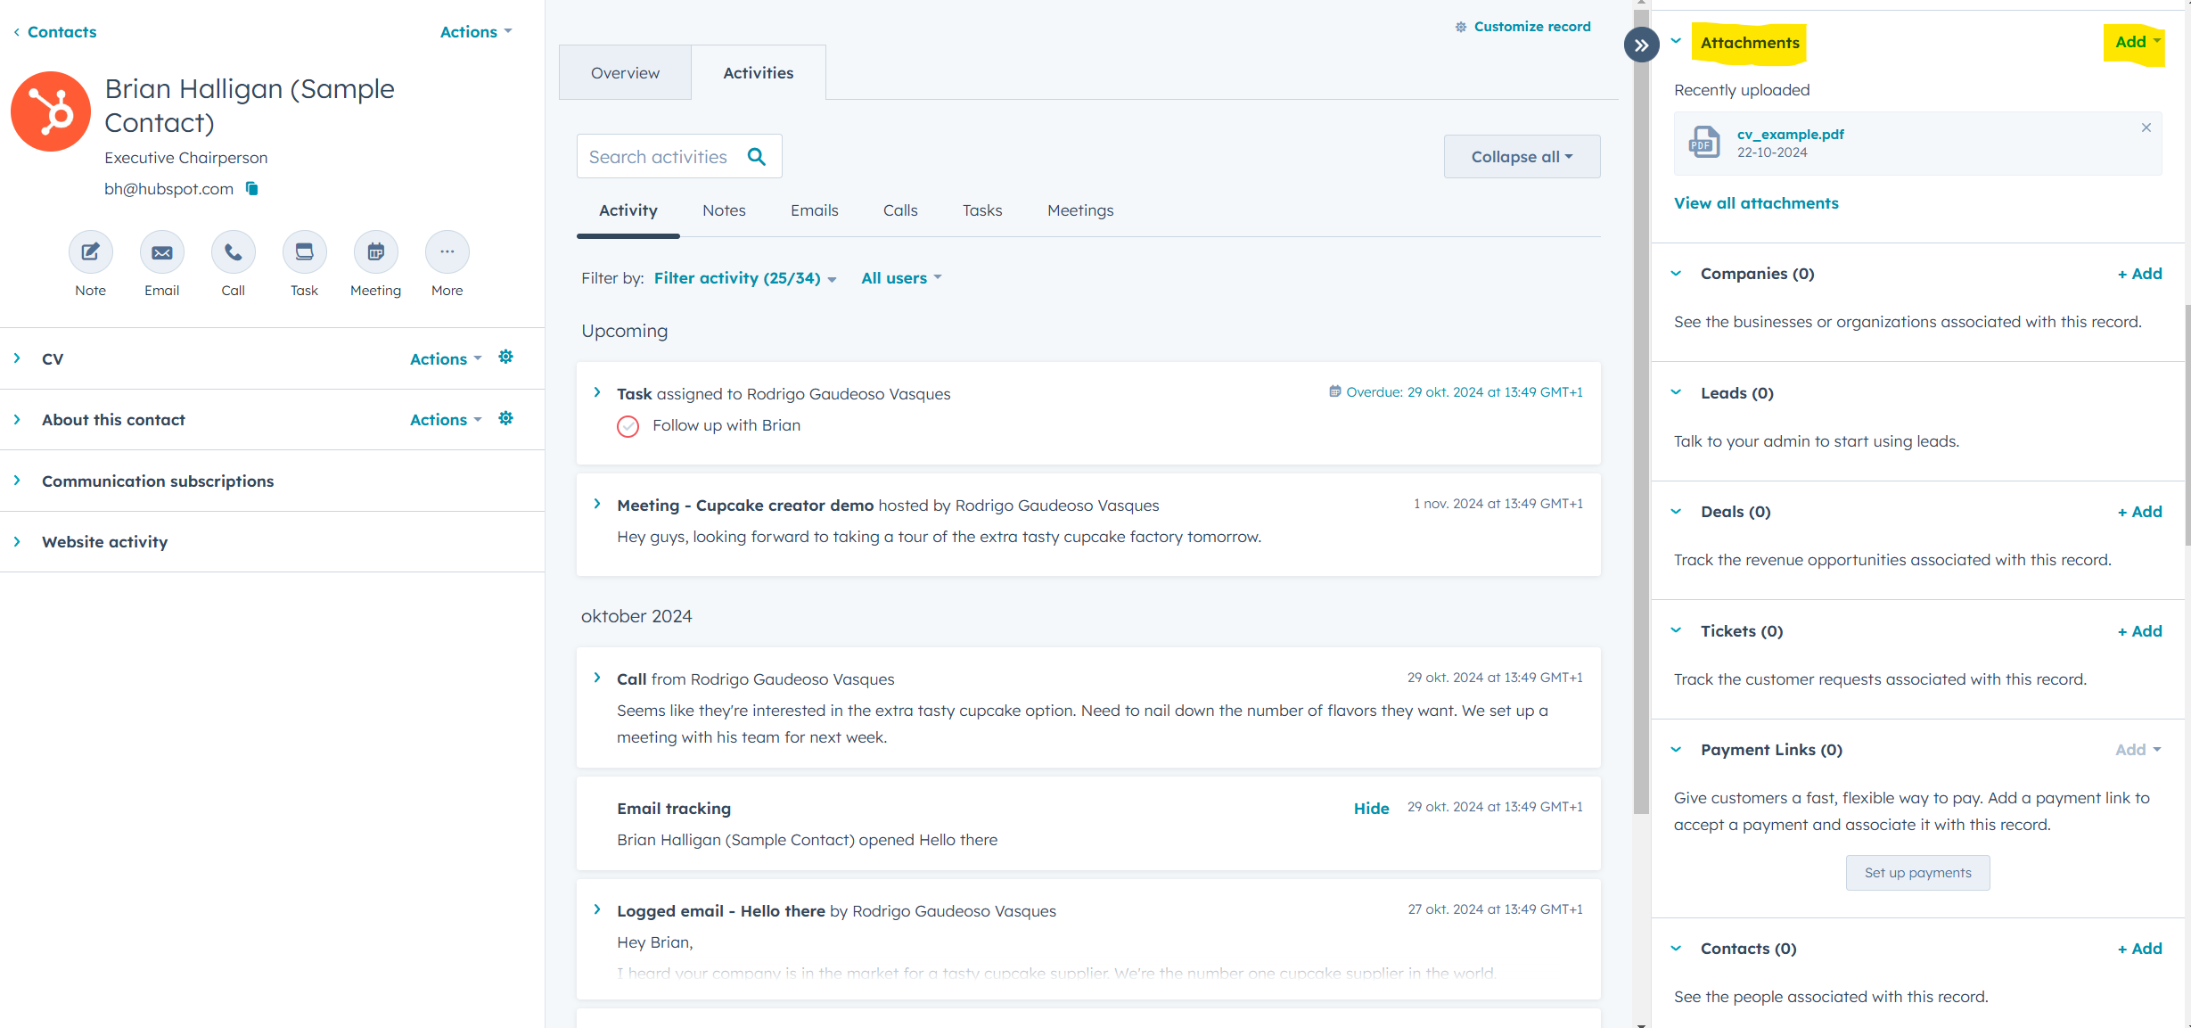
Task: Expand the Call from Rodrigo entry
Action: (x=597, y=678)
